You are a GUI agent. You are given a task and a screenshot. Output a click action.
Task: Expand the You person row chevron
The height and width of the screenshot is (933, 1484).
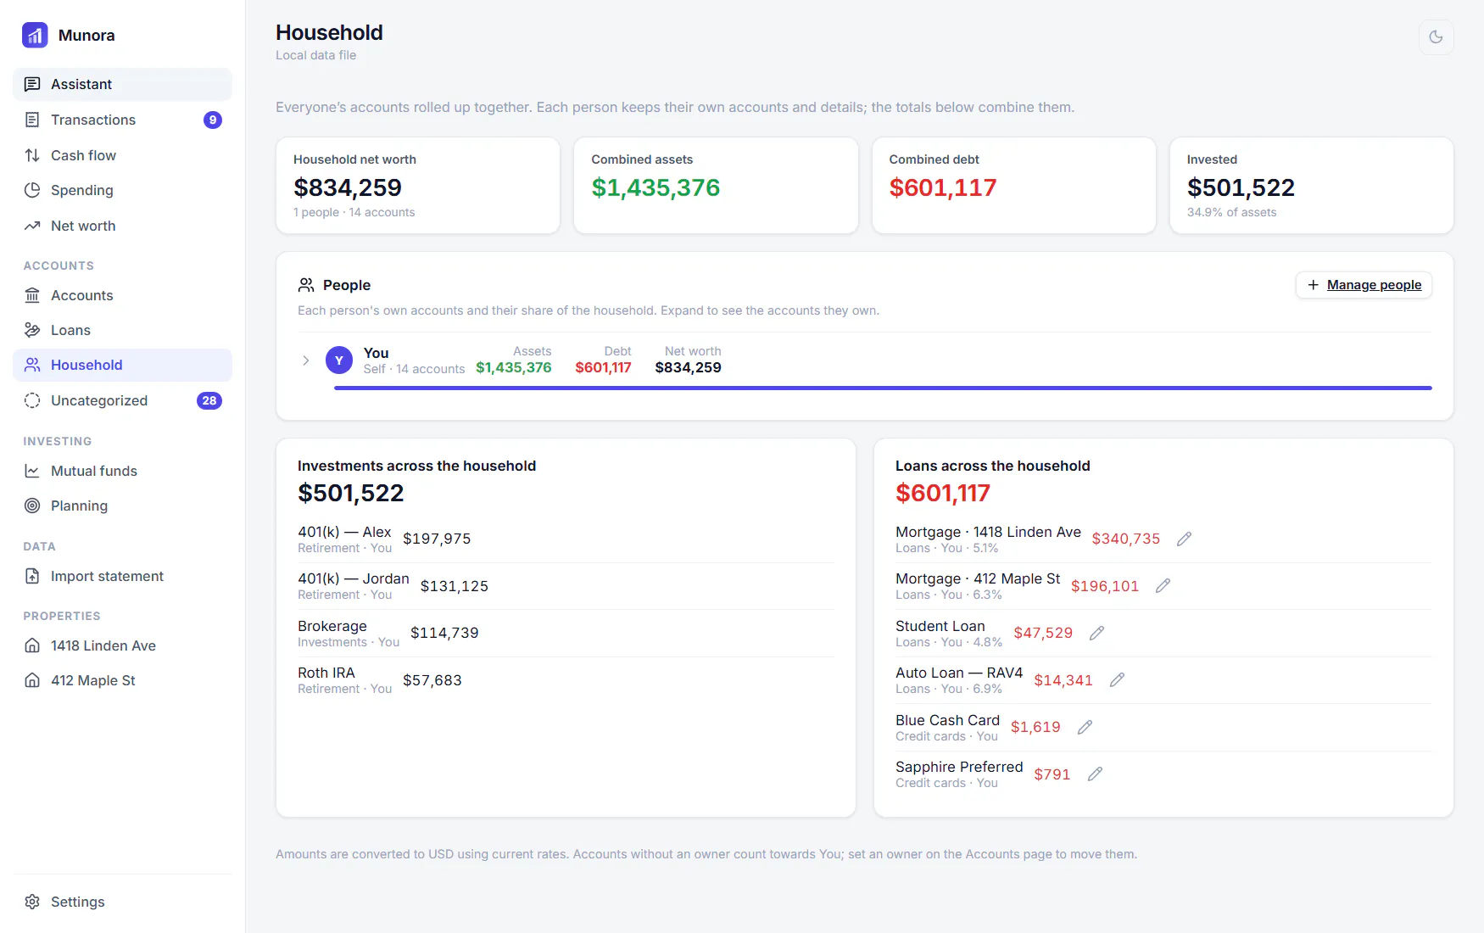[x=306, y=360]
